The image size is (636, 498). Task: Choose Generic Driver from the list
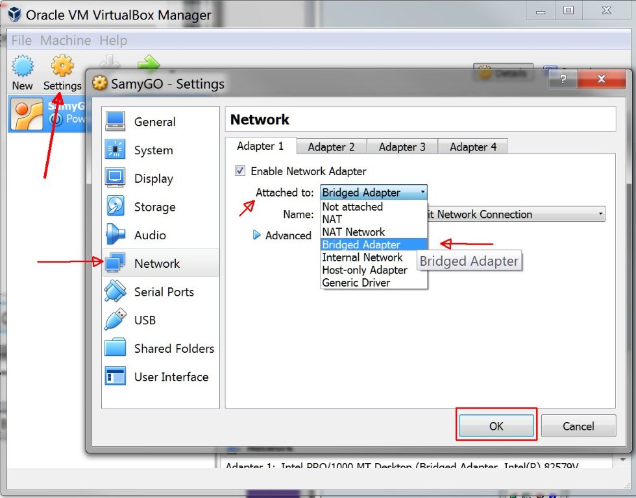[374, 283]
